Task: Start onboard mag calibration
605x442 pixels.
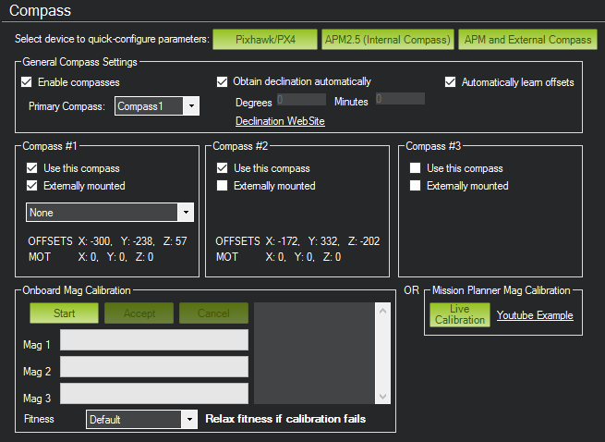Action: pyautogui.click(x=64, y=313)
